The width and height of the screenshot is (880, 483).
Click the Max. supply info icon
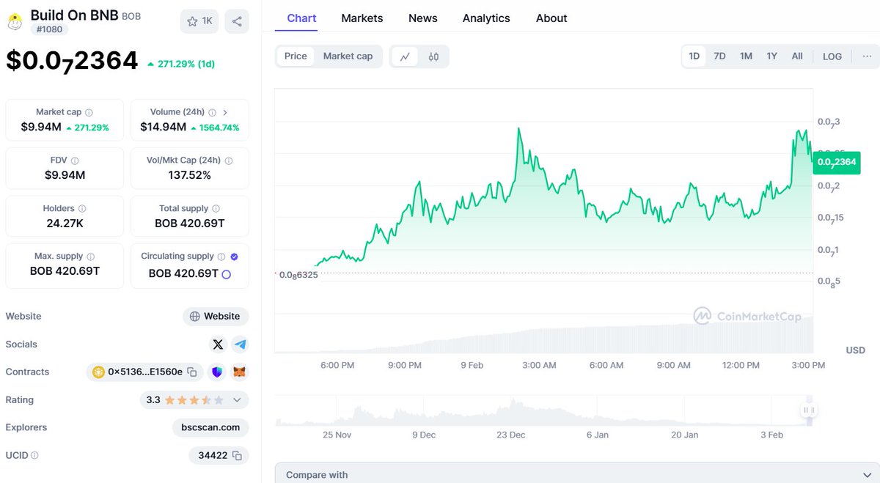90,257
